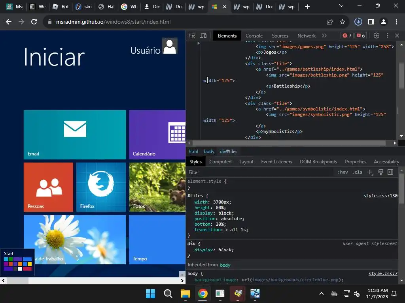
Task: Open the DOM Breakpoints tab
Action: point(318,161)
